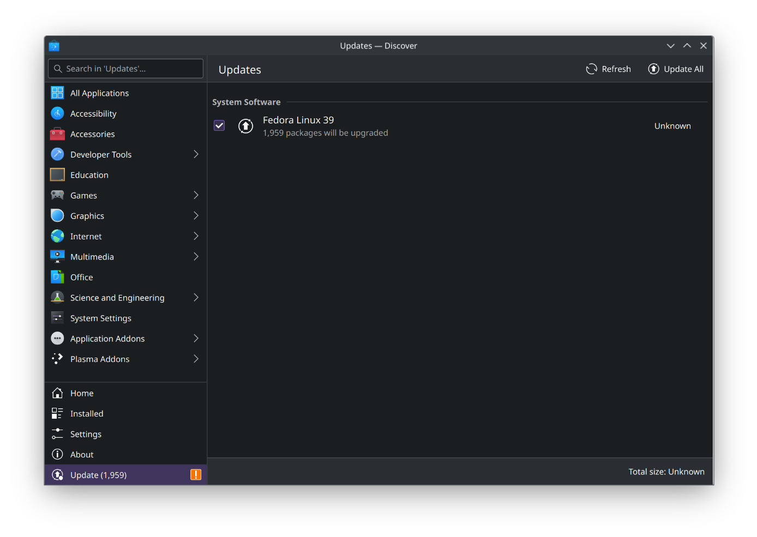Click the red Accessories toolbox icon

click(x=57, y=134)
